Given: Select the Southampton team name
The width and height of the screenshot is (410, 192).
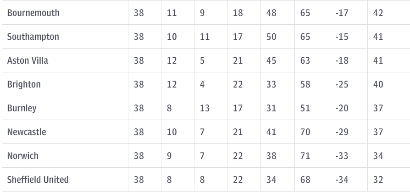Looking at the screenshot, I should pos(33,37).
